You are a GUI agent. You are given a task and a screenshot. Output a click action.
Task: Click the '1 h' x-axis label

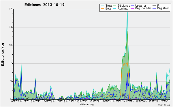pos(20,101)
